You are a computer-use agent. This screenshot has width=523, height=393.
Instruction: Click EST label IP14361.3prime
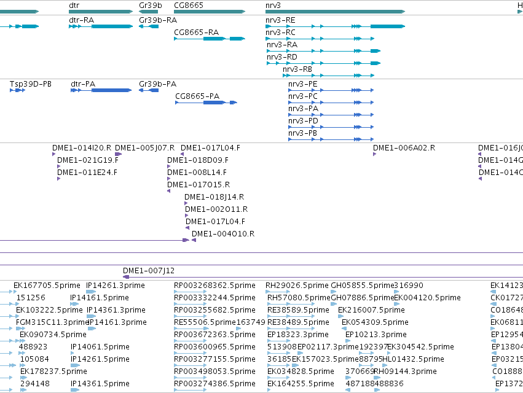pos(116,310)
